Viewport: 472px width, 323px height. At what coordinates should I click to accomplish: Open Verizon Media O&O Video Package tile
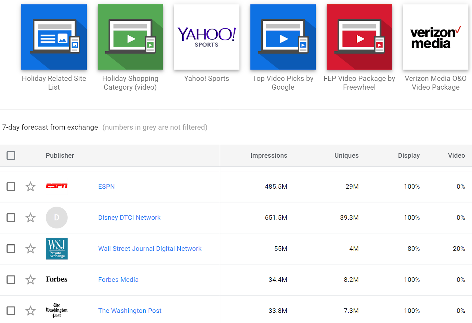click(436, 37)
